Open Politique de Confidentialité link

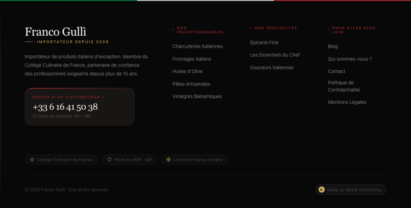pyautogui.click(x=344, y=86)
